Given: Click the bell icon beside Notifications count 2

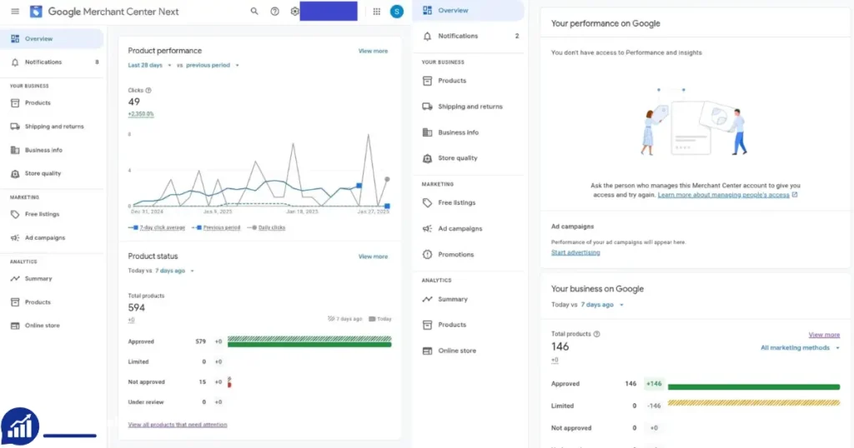Looking at the screenshot, I should tap(428, 37).
